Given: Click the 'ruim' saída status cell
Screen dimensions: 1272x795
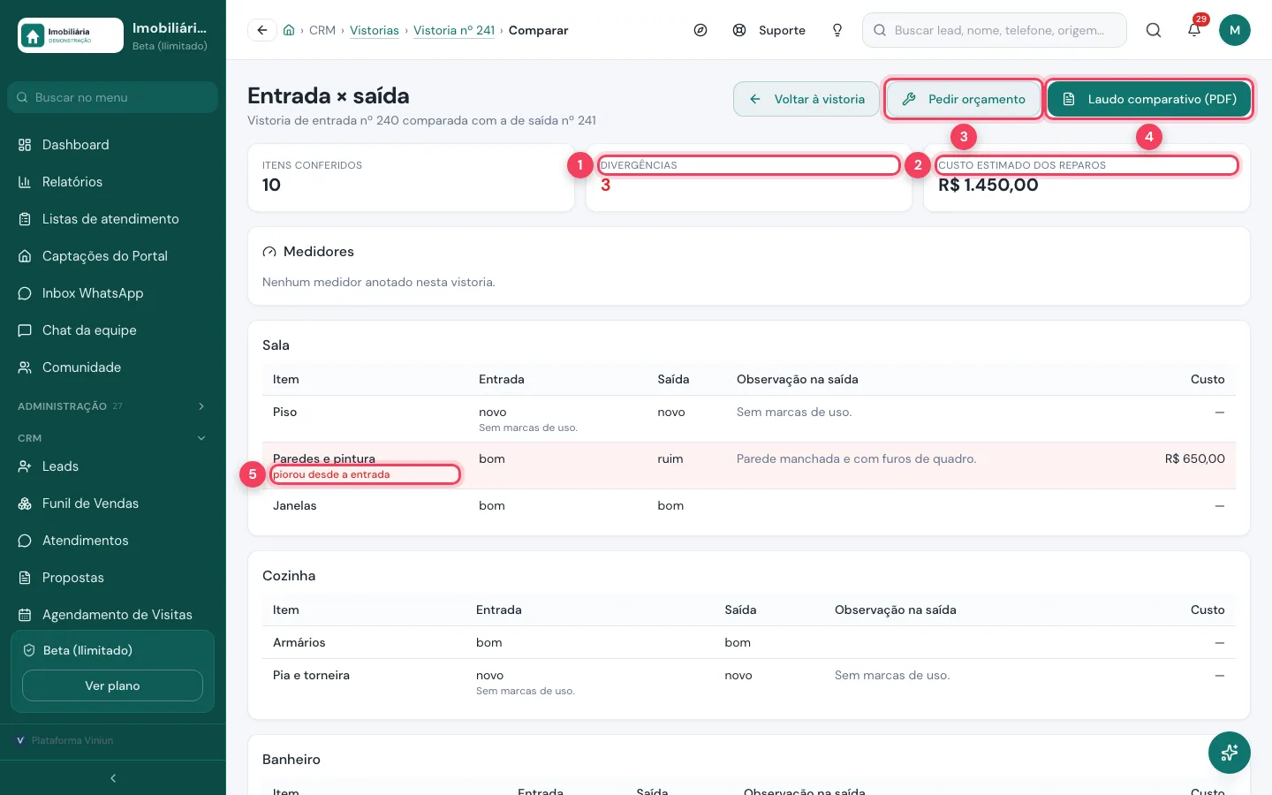Looking at the screenshot, I should [670, 458].
